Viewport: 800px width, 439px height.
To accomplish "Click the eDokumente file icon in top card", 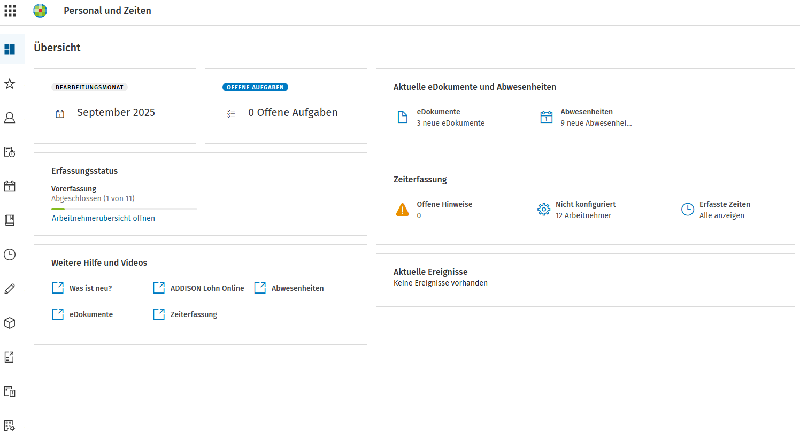I will (x=403, y=117).
